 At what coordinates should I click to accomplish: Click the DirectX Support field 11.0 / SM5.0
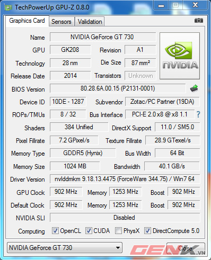(178, 127)
